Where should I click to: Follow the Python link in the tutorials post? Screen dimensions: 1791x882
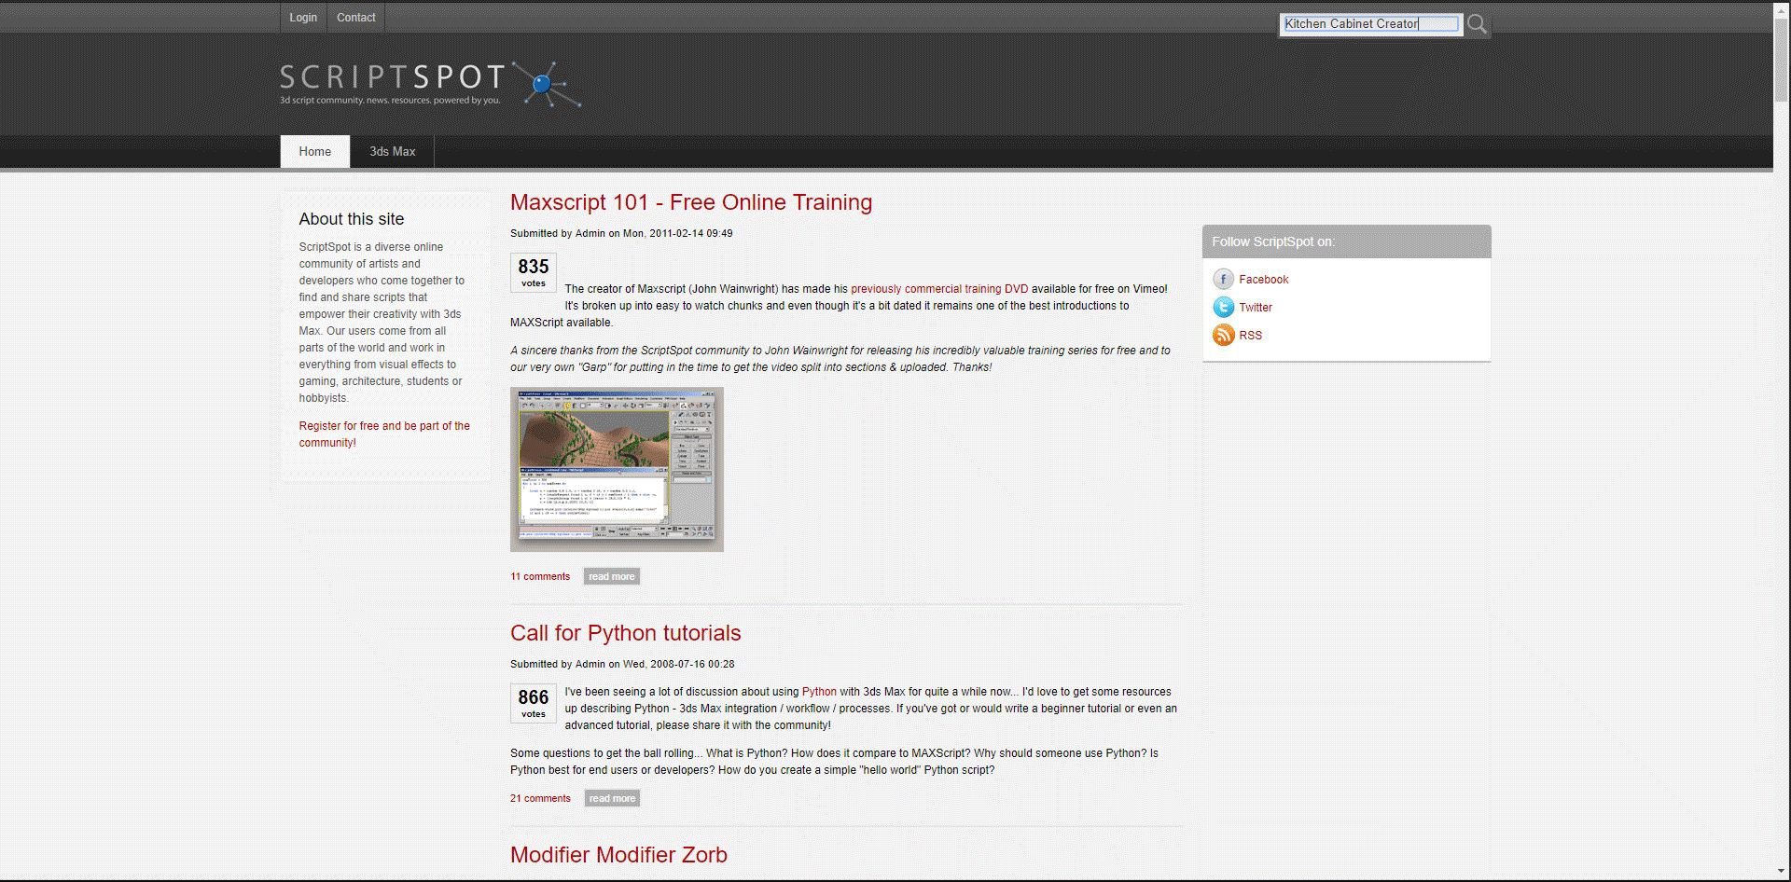point(819,692)
